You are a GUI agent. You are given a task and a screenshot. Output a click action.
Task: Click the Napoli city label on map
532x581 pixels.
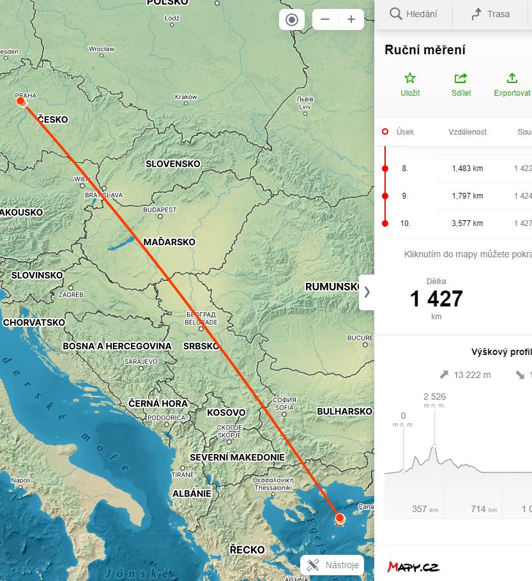[x=21, y=480]
